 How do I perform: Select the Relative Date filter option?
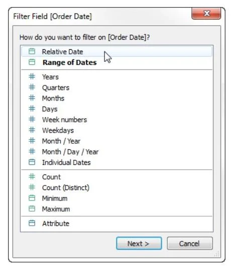(x=117, y=52)
